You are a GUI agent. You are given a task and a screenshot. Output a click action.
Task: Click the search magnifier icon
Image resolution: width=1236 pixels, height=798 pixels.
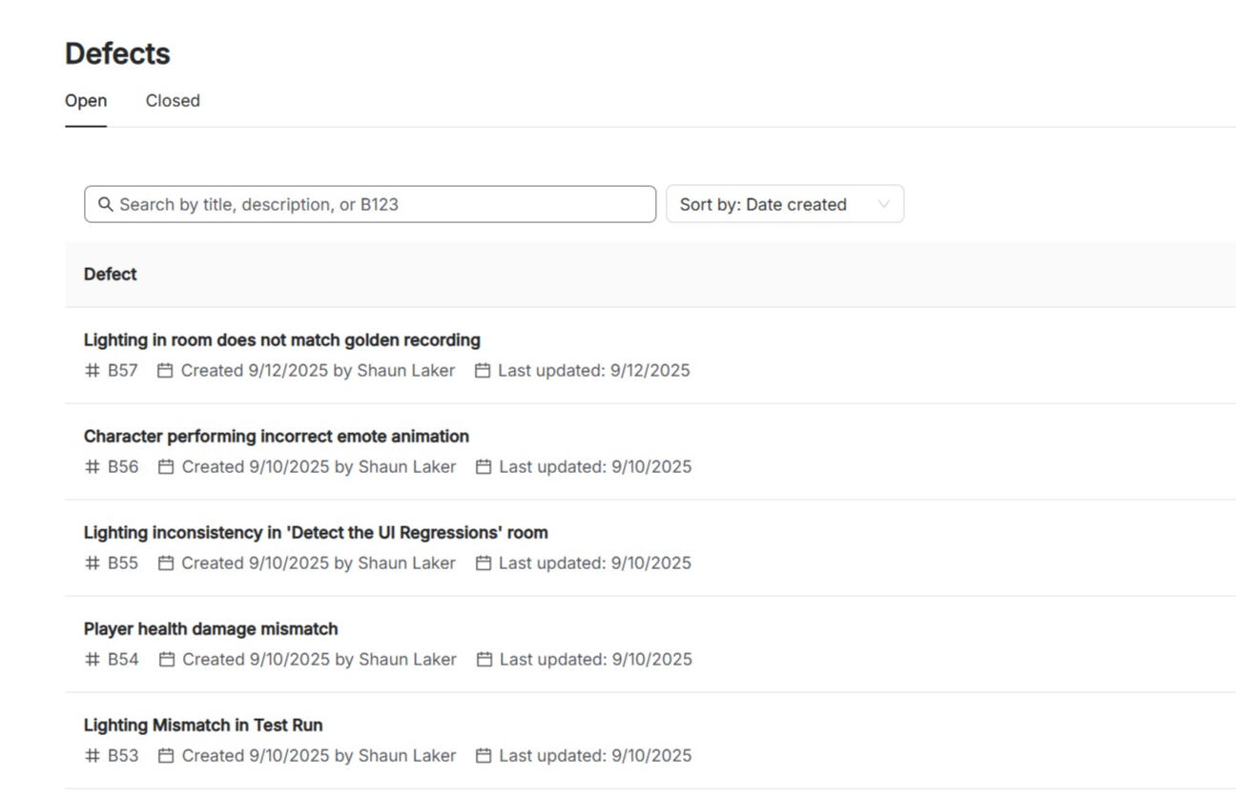click(106, 204)
